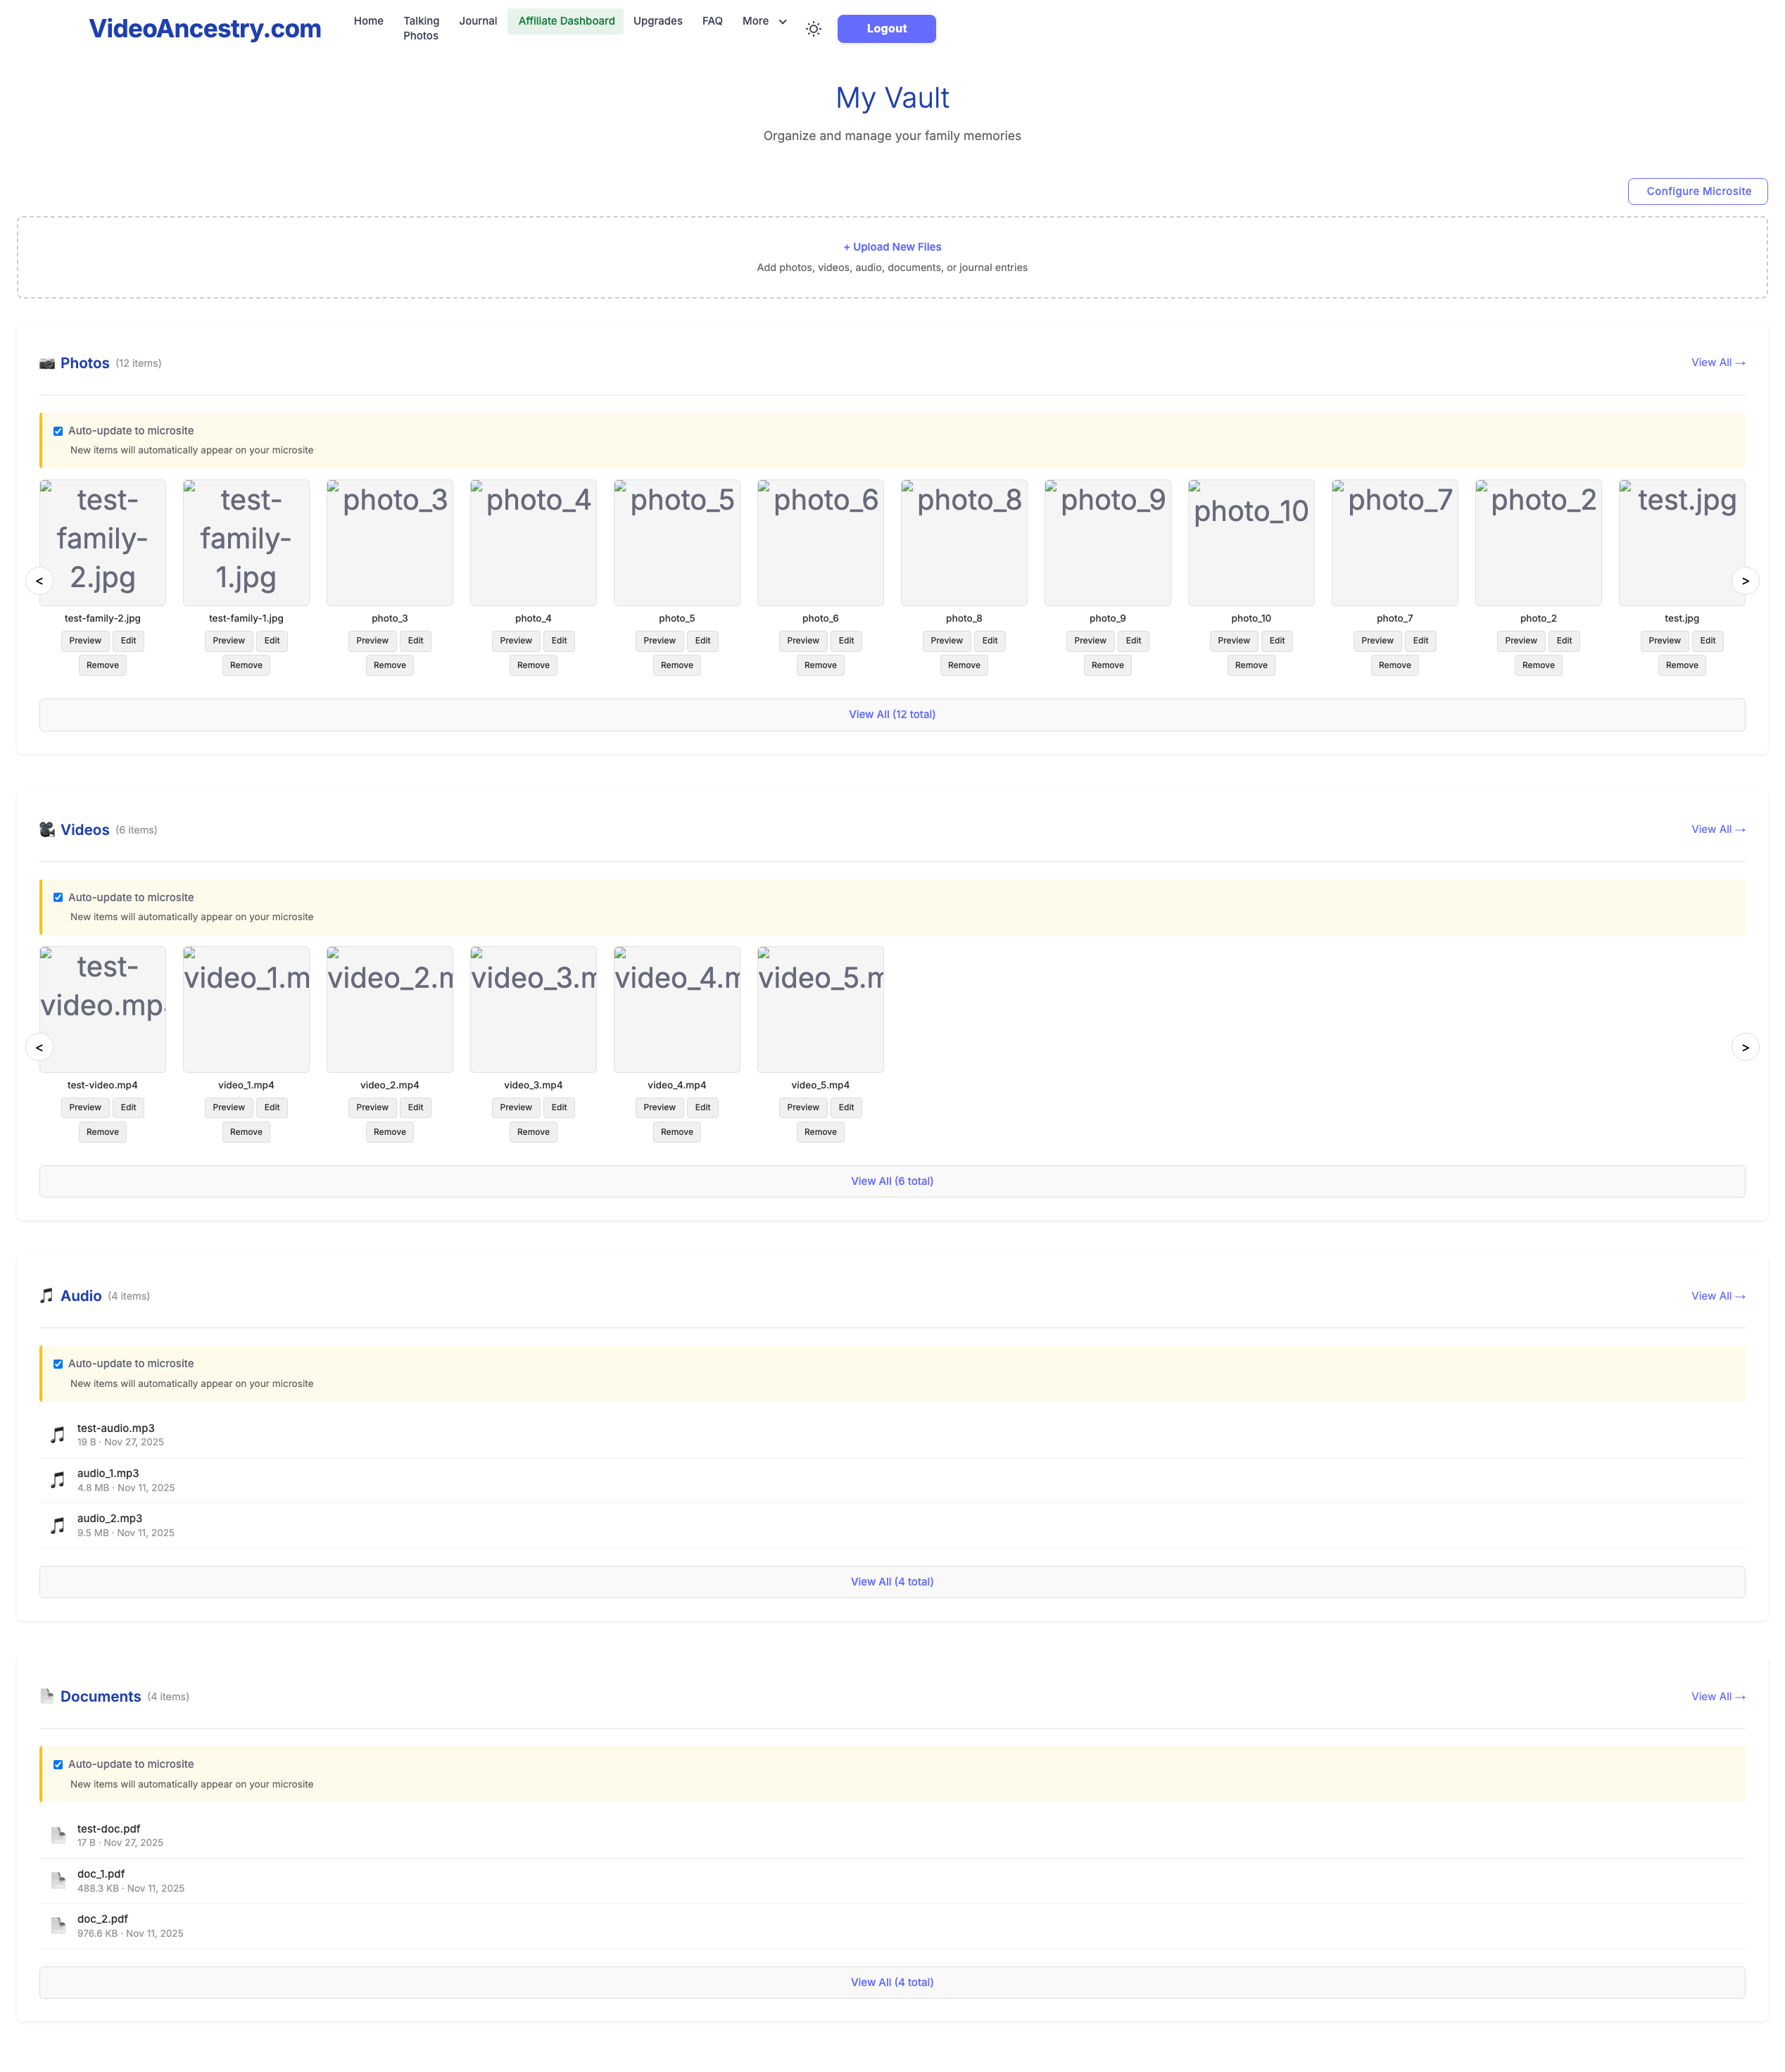
Task: Open the Affiliate Dashboard tab
Action: (x=565, y=21)
